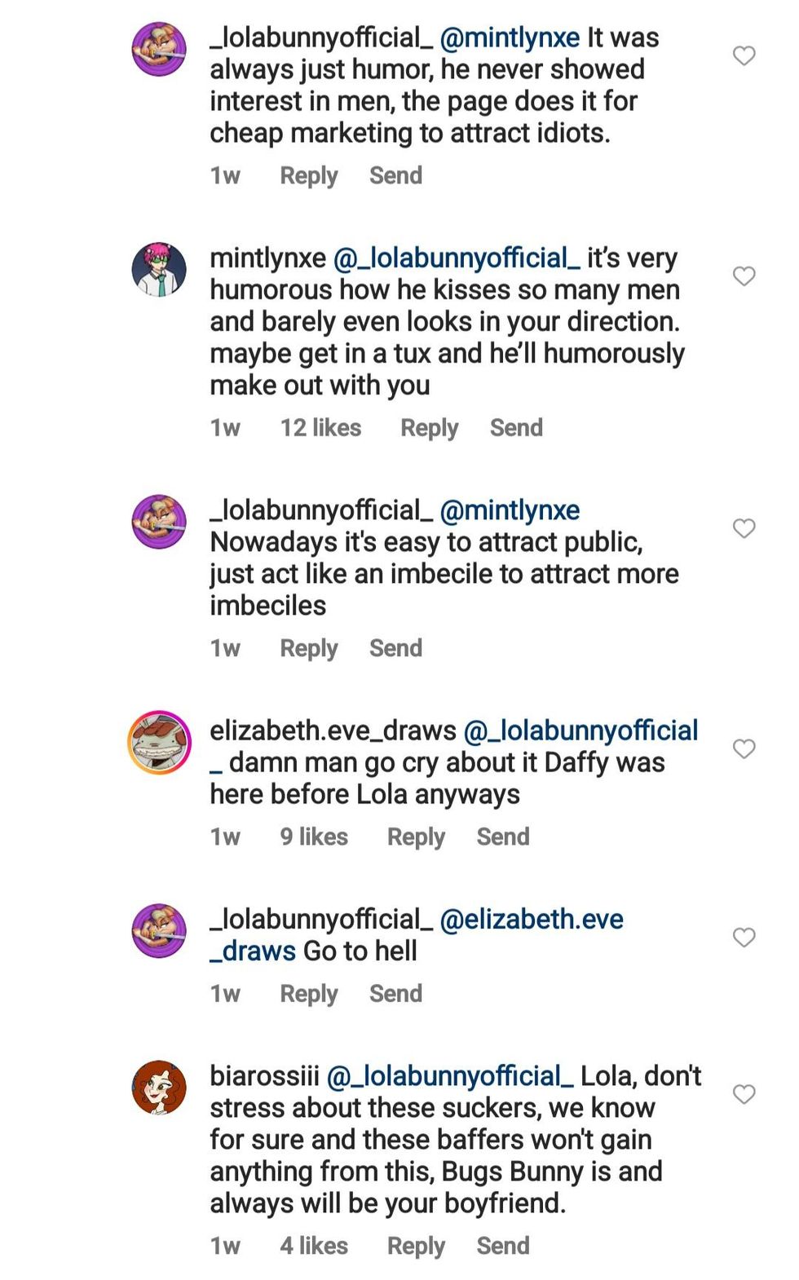
Task: Open elizabeth.eve_draws' story avatar
Action: click(159, 742)
